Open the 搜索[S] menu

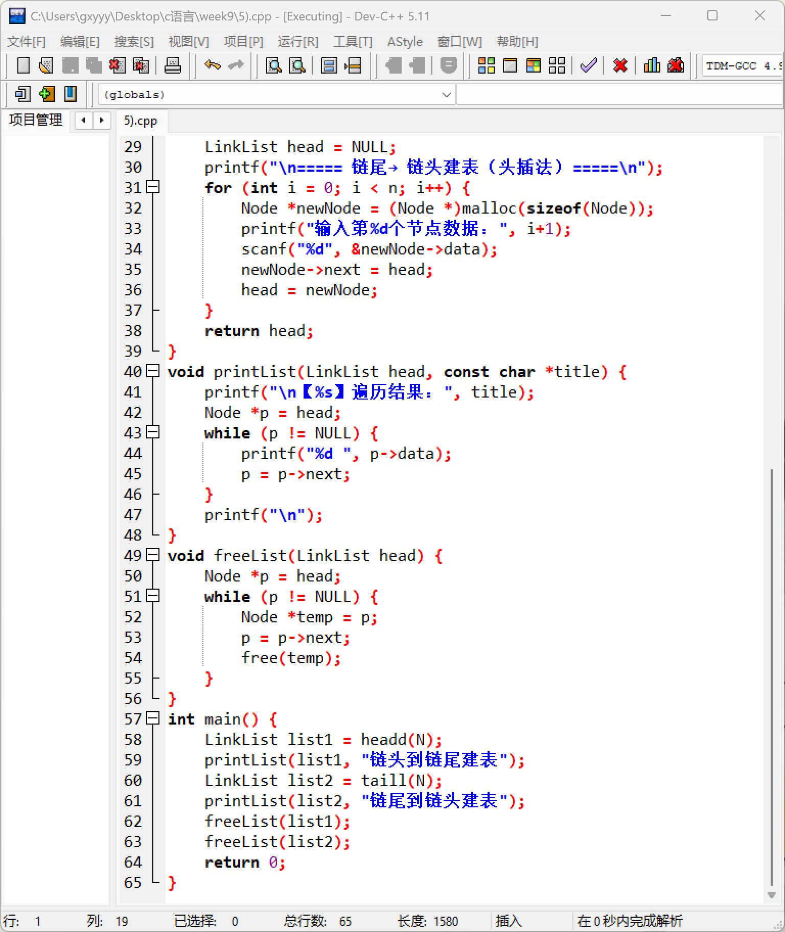(134, 41)
